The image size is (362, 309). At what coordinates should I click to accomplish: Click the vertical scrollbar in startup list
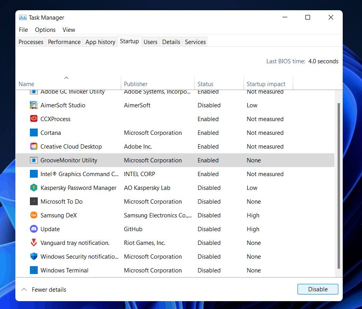(x=338, y=185)
